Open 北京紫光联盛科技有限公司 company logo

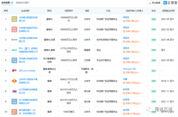[14, 19]
